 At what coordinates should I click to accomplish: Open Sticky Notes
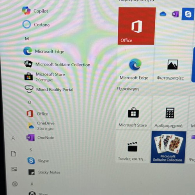(x=44, y=172)
